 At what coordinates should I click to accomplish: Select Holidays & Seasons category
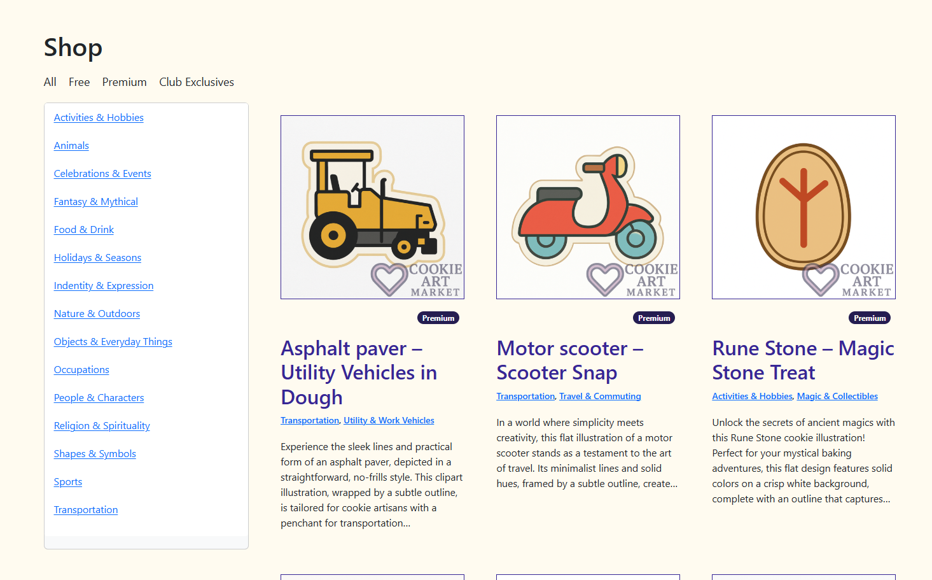tap(97, 258)
